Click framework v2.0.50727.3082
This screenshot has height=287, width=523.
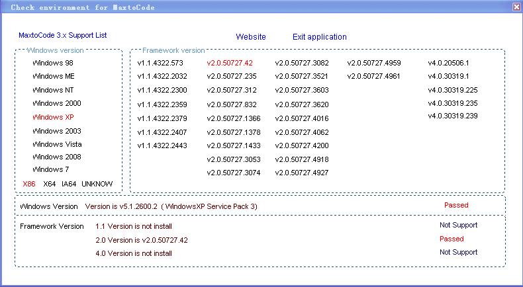coord(302,63)
